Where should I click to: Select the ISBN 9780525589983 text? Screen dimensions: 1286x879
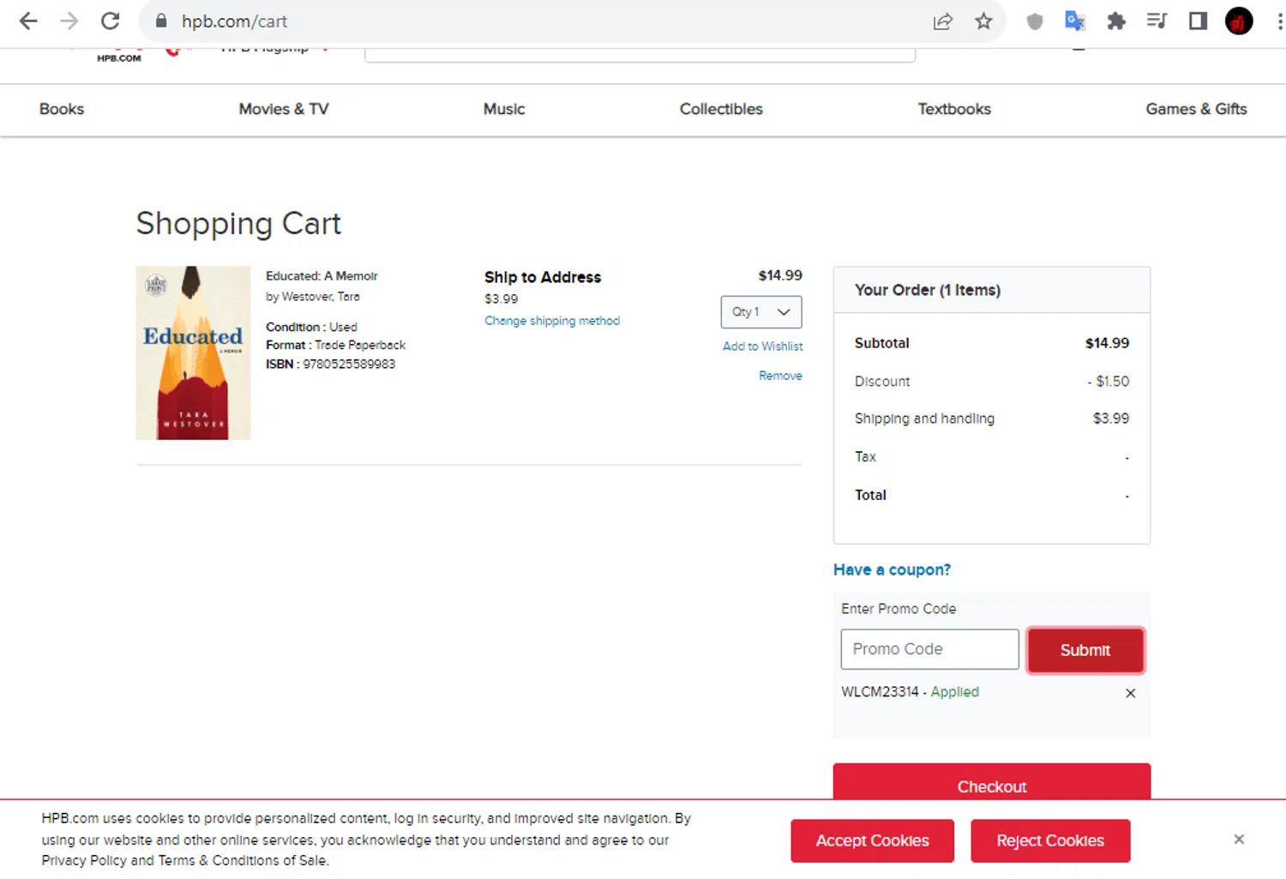pyautogui.click(x=330, y=364)
